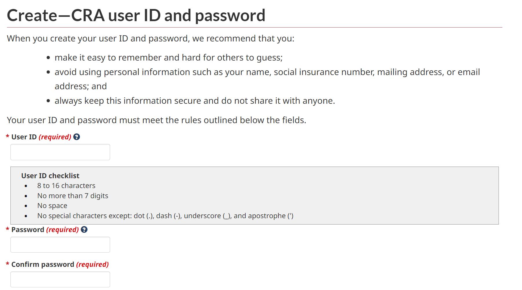Click the "No more than 7 digits" rule

(x=72, y=196)
